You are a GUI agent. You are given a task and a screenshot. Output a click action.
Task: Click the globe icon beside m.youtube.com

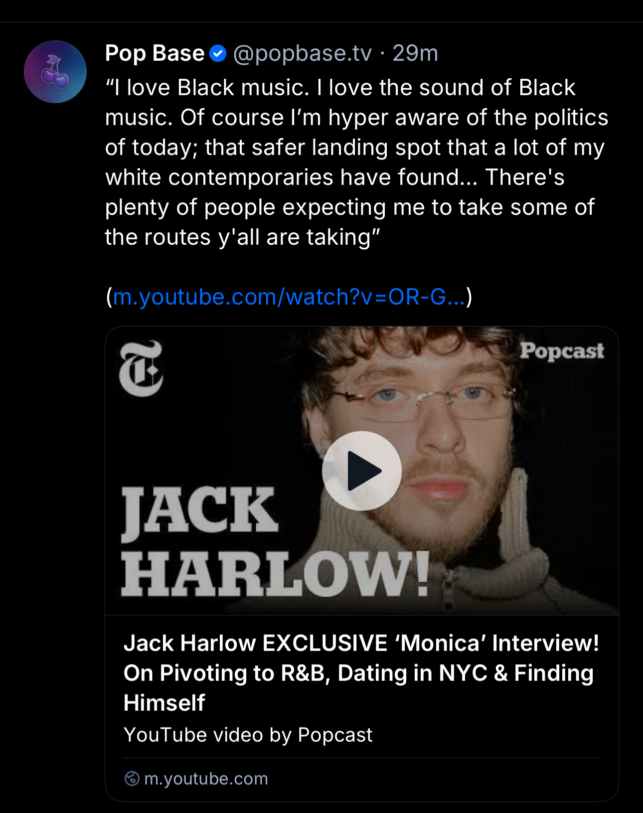(x=132, y=779)
